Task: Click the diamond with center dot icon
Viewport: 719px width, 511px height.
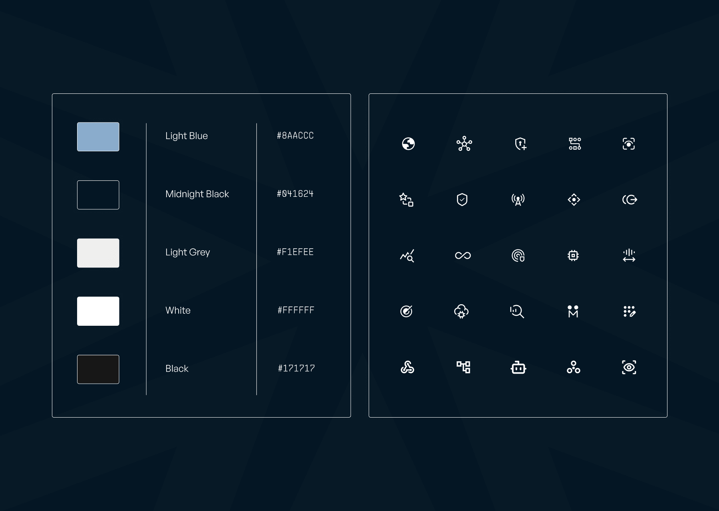Action: click(574, 200)
